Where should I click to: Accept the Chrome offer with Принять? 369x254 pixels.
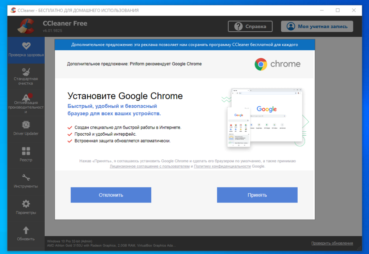257,195
